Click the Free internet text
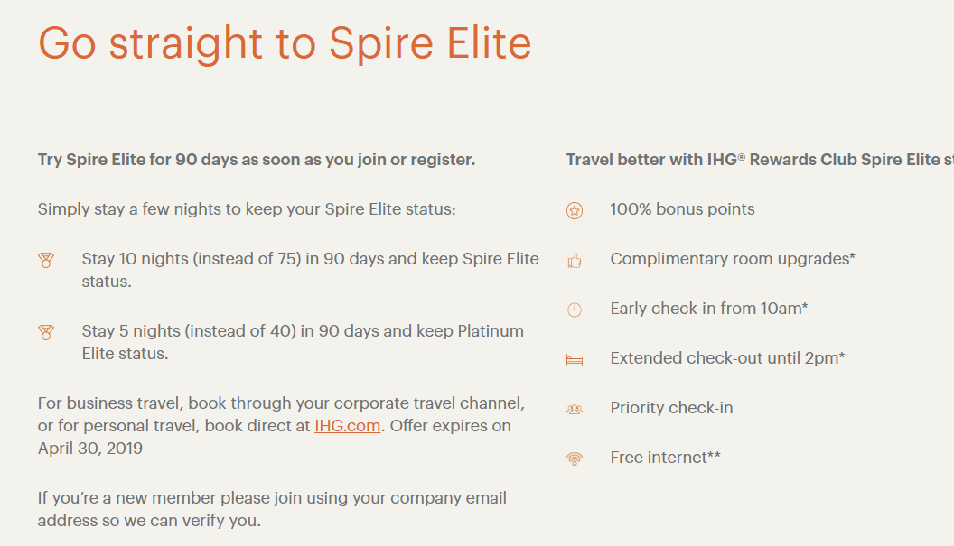This screenshot has height=546, width=954. (x=665, y=458)
